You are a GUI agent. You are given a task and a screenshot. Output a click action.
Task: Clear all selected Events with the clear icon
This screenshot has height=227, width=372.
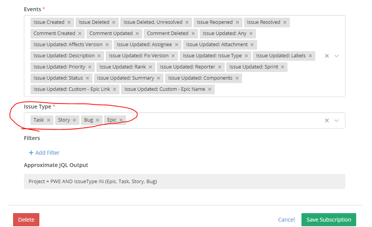[327, 55]
